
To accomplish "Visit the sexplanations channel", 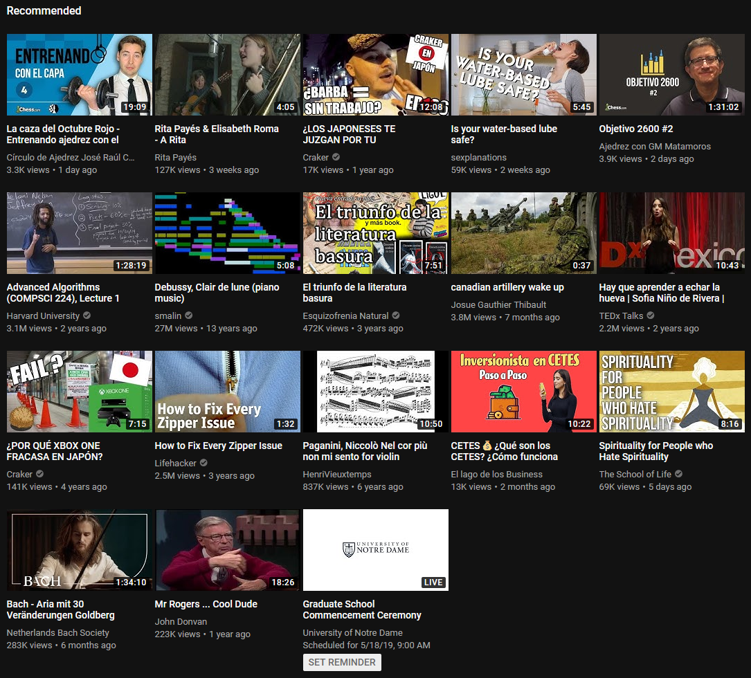I will click(x=478, y=158).
